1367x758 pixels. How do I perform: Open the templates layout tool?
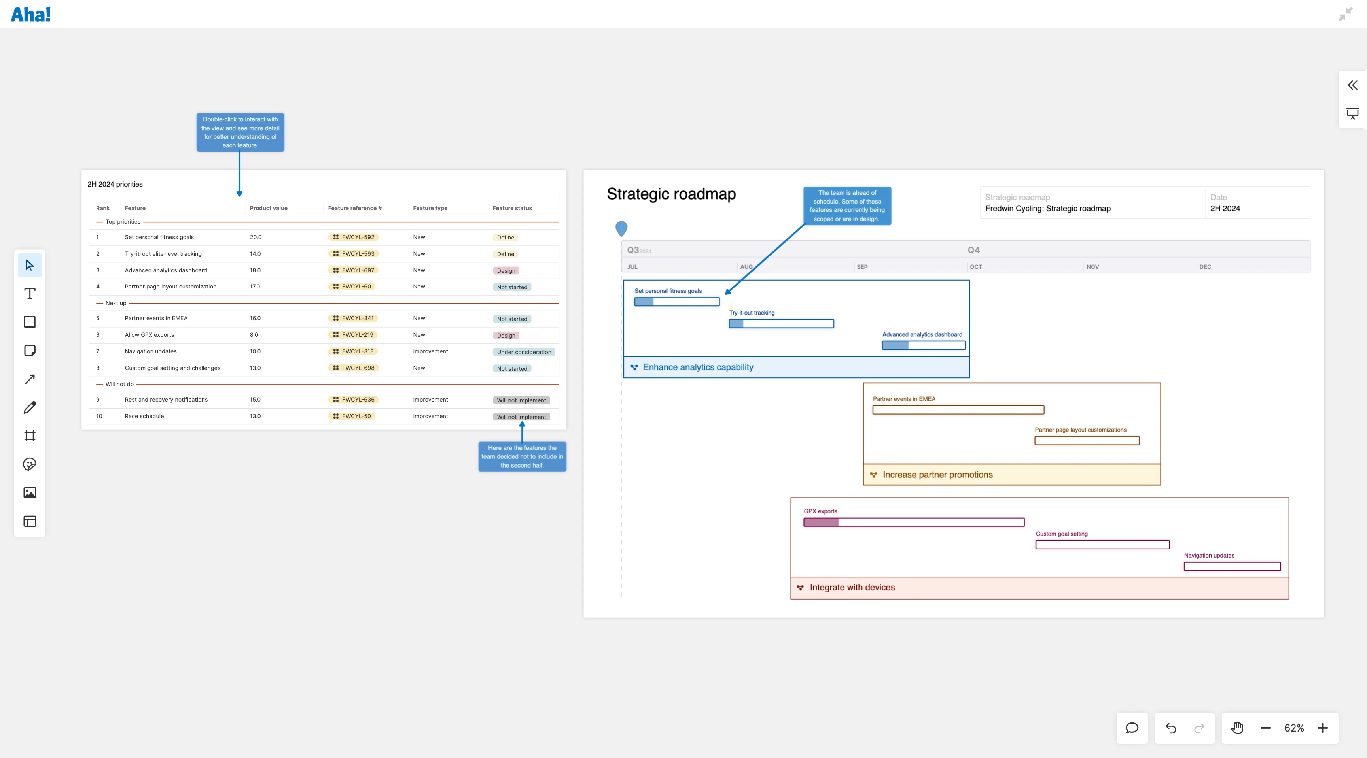(x=30, y=521)
